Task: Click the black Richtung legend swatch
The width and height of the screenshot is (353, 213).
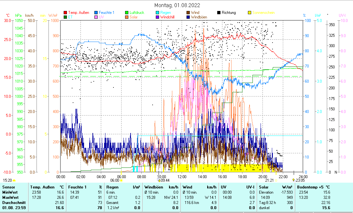Action: [x=219, y=13]
